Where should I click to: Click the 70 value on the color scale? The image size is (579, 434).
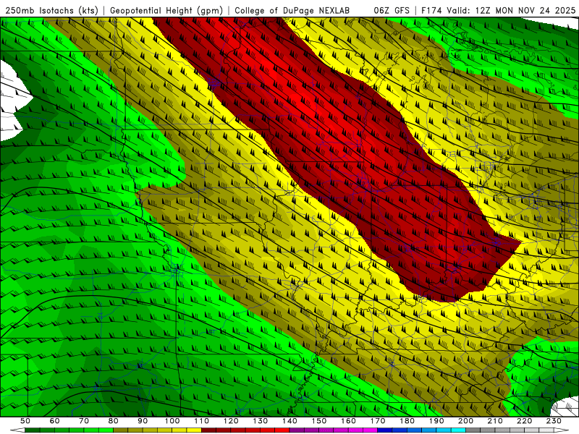click(84, 421)
